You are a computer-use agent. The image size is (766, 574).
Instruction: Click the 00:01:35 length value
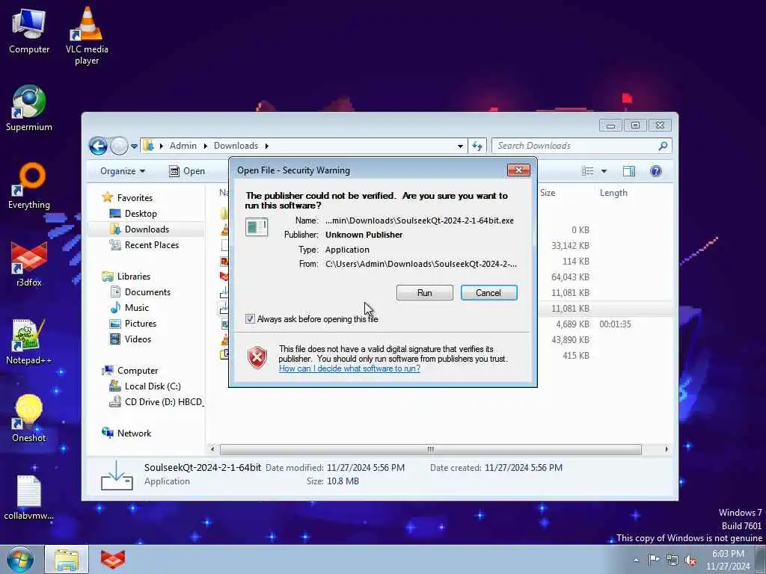tap(615, 324)
